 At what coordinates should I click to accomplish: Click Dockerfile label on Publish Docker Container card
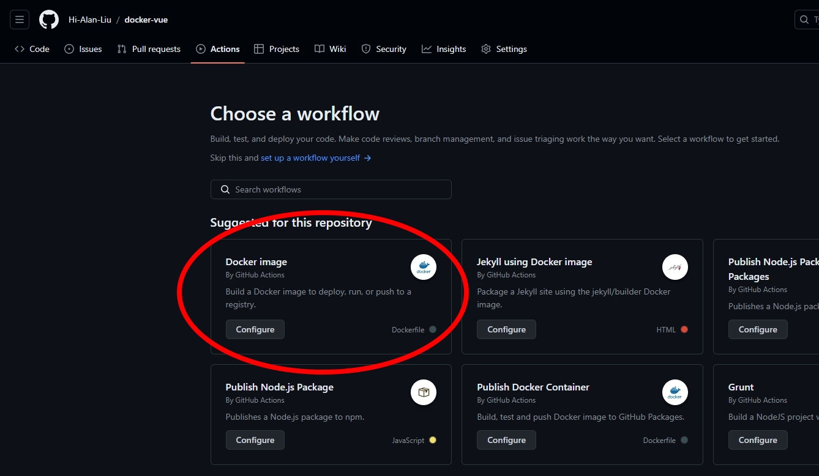pyautogui.click(x=659, y=440)
